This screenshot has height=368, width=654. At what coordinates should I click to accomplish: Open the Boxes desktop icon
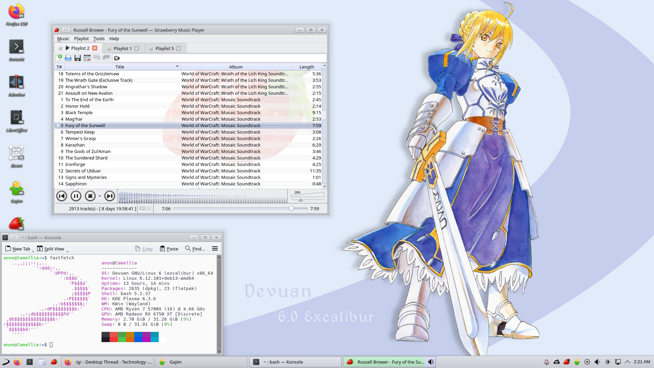[x=16, y=157]
